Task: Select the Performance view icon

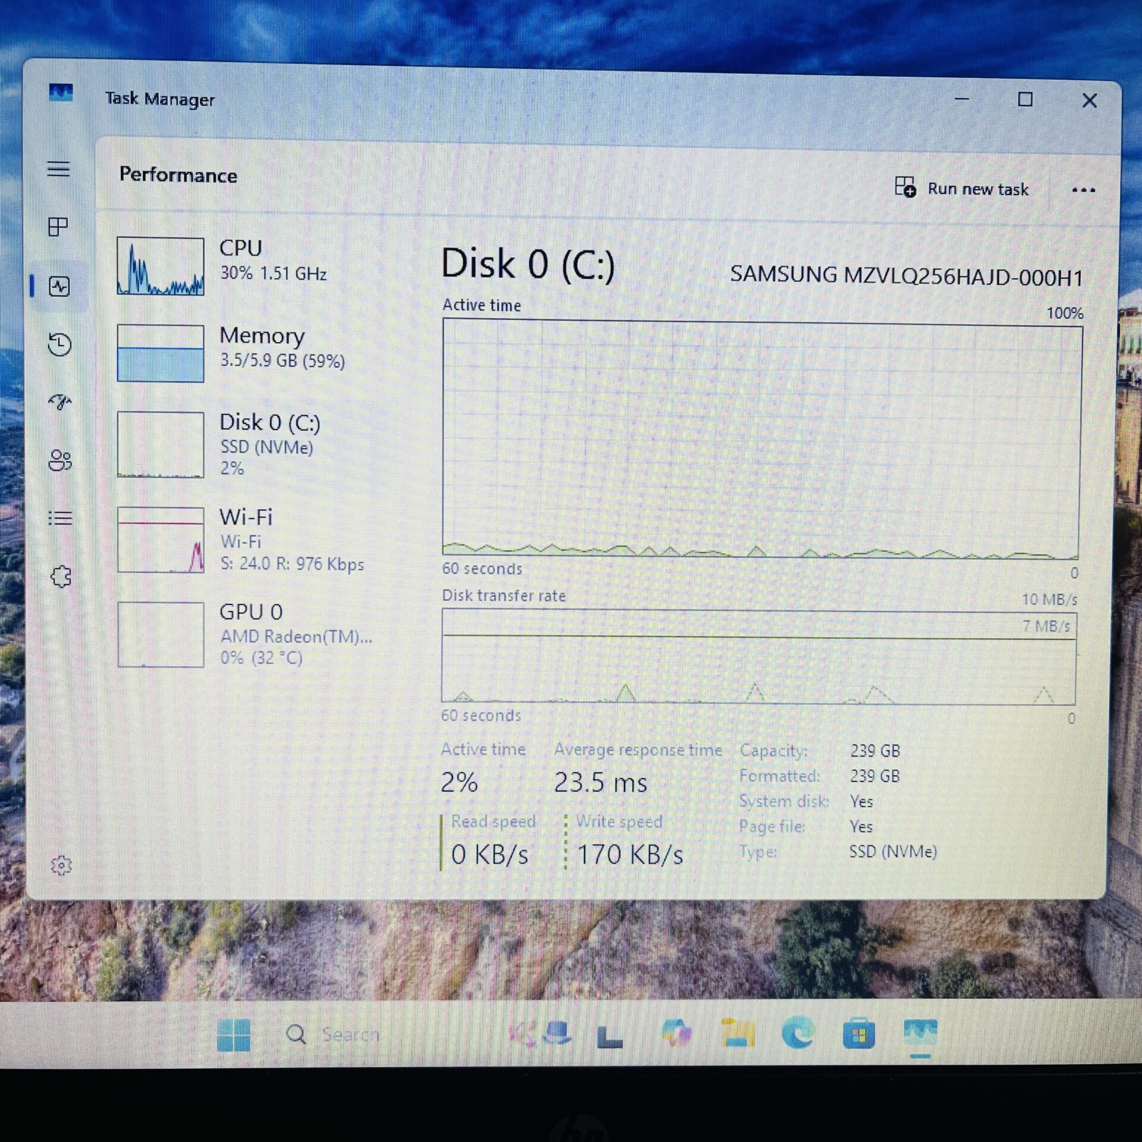Action: [59, 287]
